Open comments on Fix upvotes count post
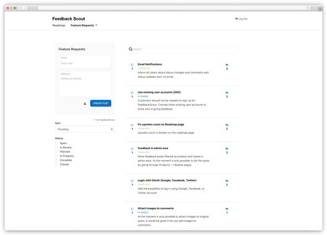 tap(227, 125)
